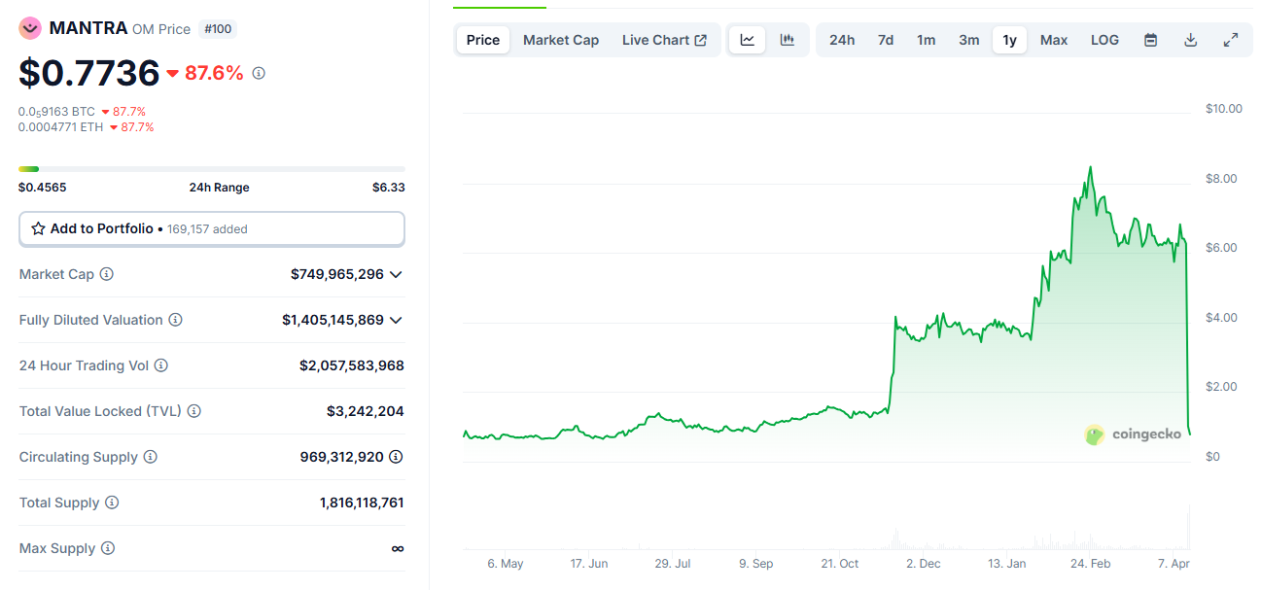Viewport: 1261px width, 590px height.
Task: Select 3m time range
Action: (x=969, y=40)
